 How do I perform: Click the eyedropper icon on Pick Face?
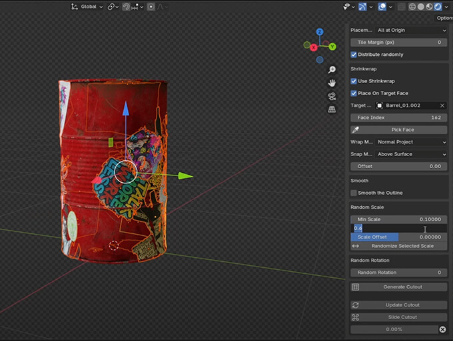[x=356, y=130]
